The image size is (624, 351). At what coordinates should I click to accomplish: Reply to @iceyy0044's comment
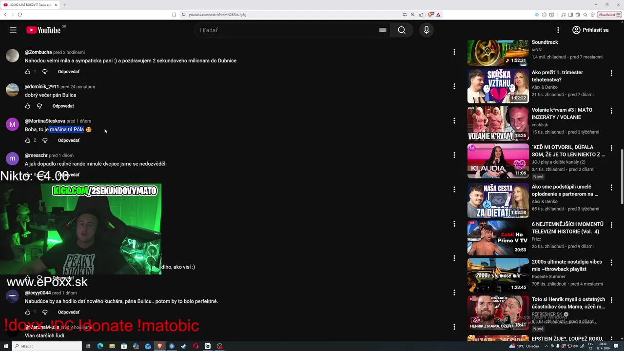click(x=69, y=312)
